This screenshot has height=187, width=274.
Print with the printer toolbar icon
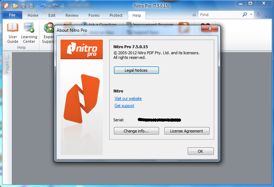(x=32, y=6)
